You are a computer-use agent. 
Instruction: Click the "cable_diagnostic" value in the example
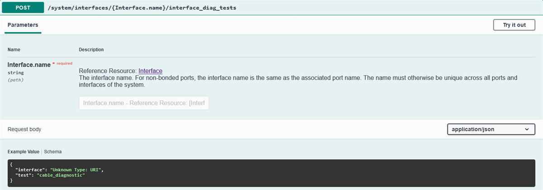click(58, 175)
